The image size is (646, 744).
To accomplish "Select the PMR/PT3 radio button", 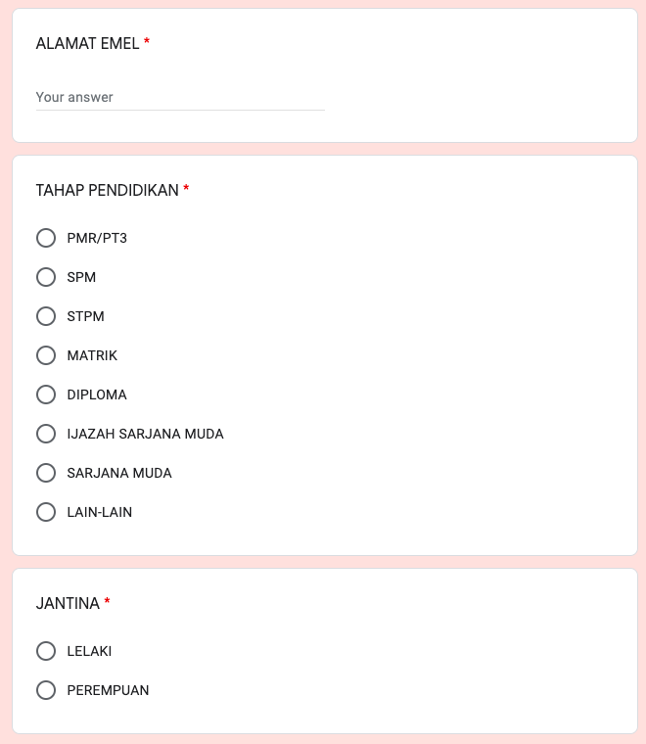I will tap(46, 238).
